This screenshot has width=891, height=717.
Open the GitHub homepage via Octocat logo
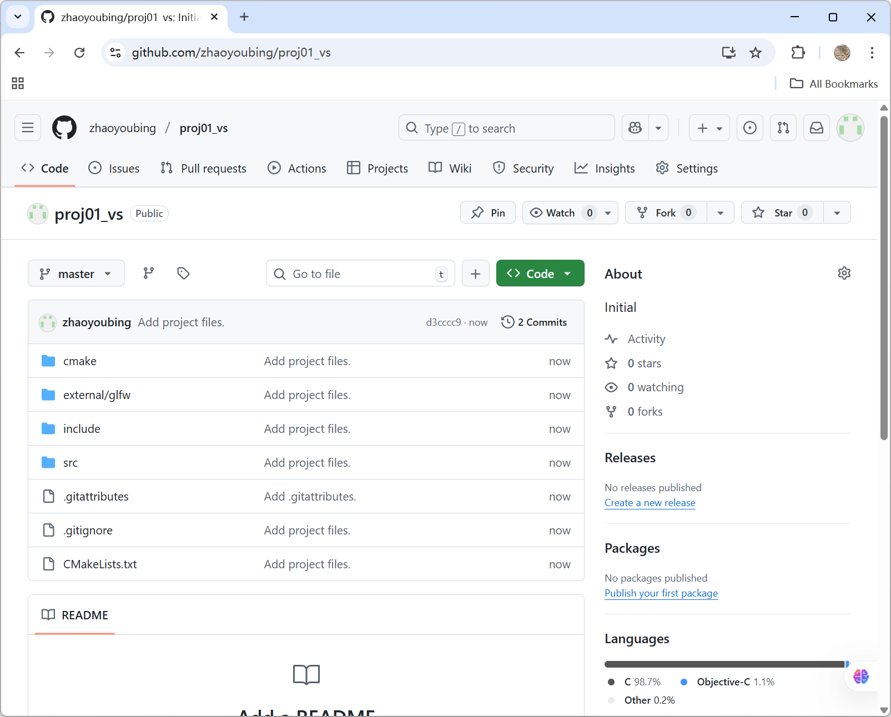[x=64, y=128]
